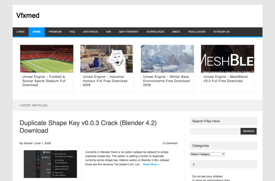The height and width of the screenshot is (181, 275).
Task: Open the DMCA page
Action: tap(176, 32)
